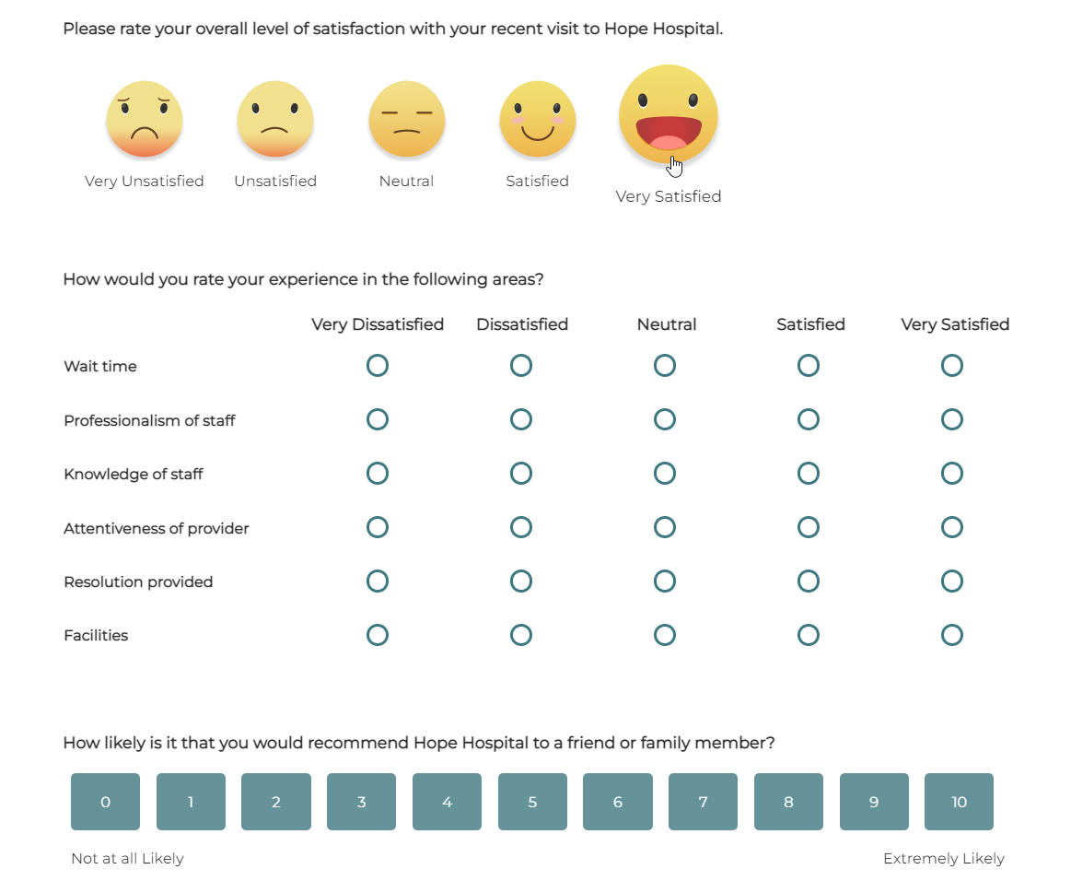Rate Facilities as Very Satisfied
The width and height of the screenshot is (1071, 881).
(x=952, y=635)
